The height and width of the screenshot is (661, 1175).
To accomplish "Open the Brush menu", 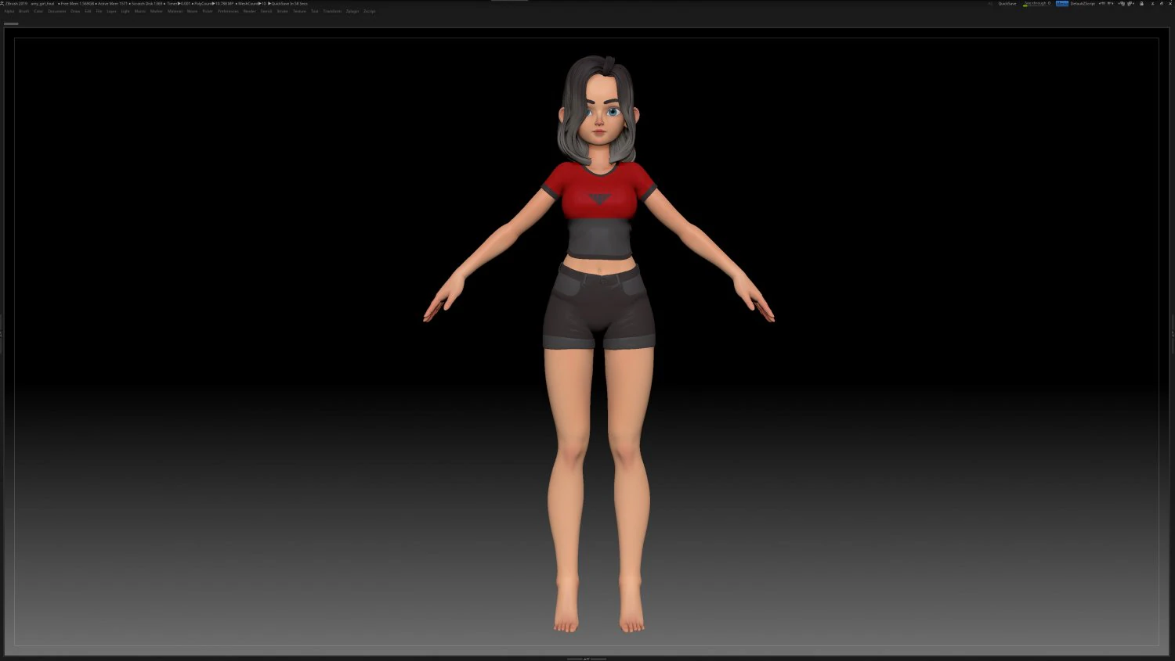I will pos(23,11).
